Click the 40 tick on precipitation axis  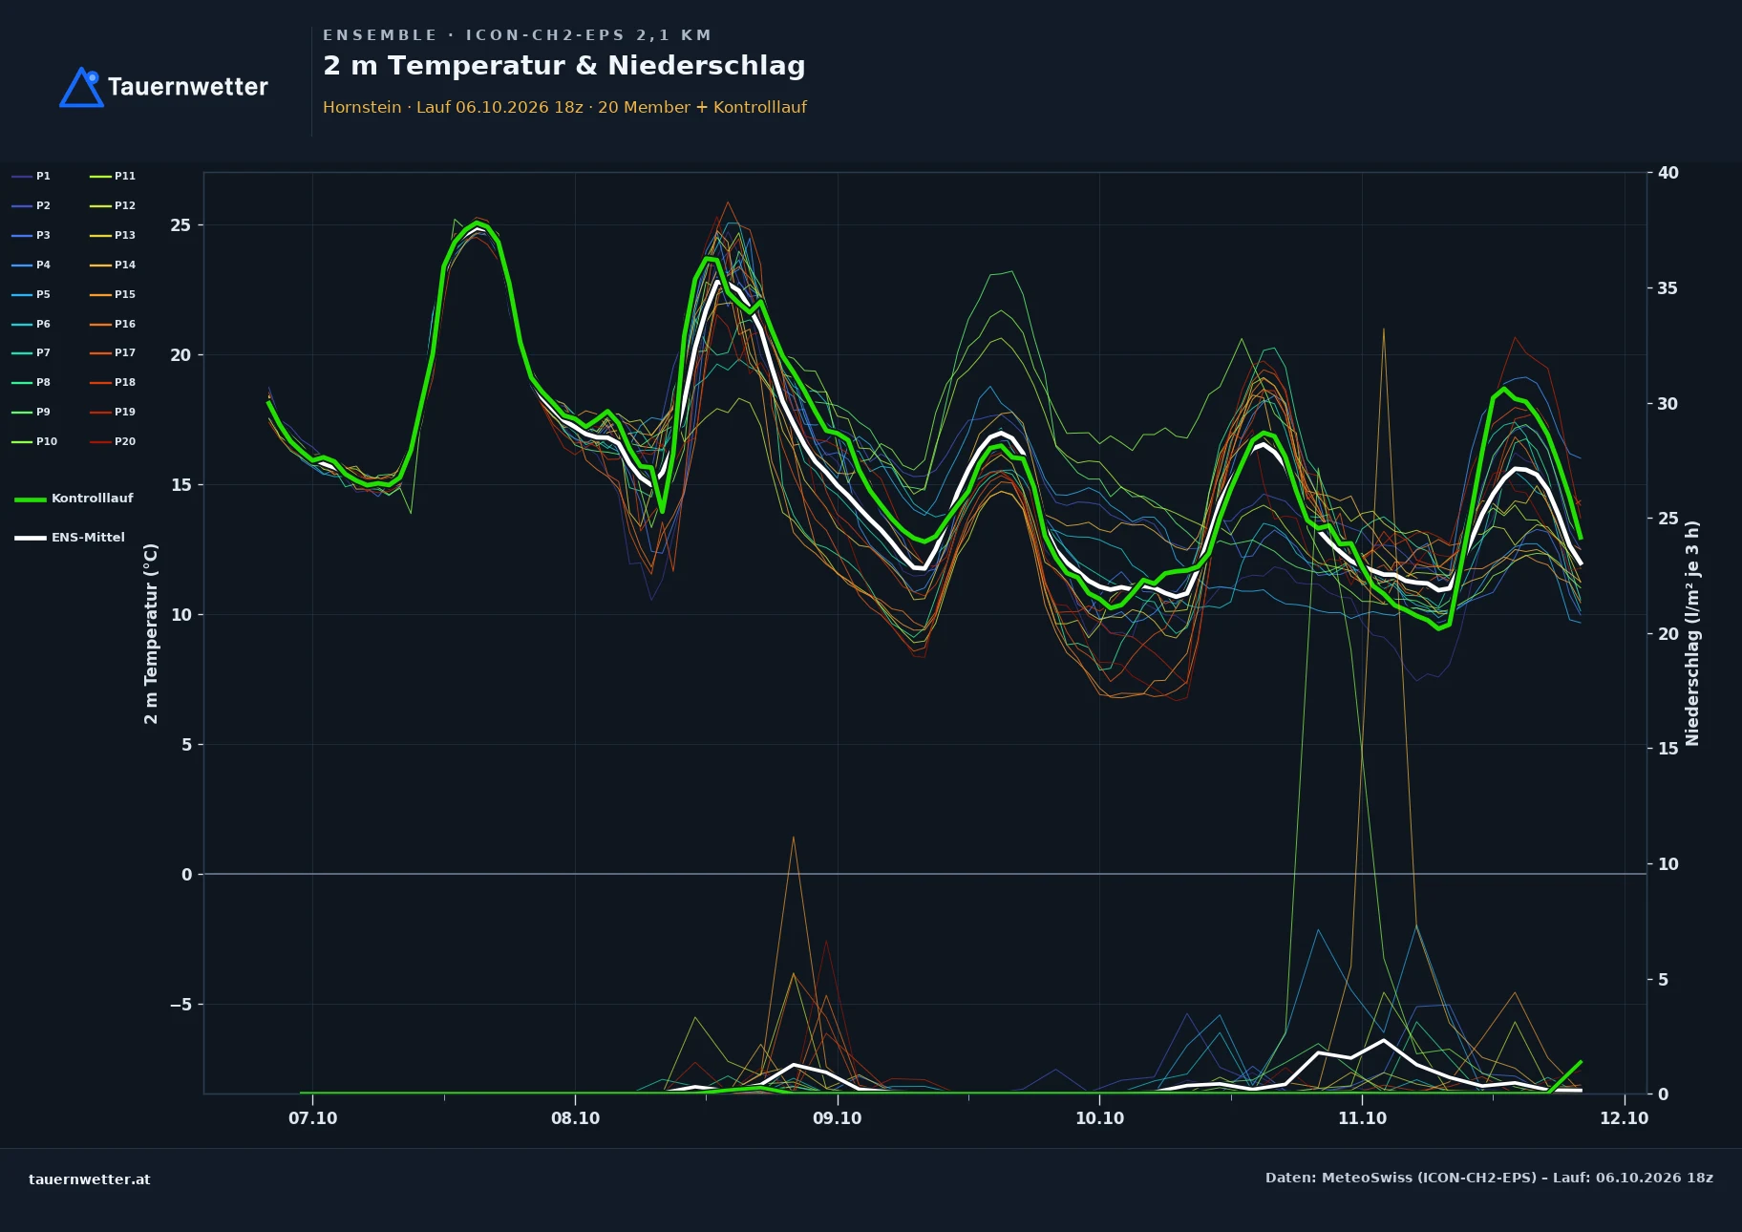pos(1668,173)
